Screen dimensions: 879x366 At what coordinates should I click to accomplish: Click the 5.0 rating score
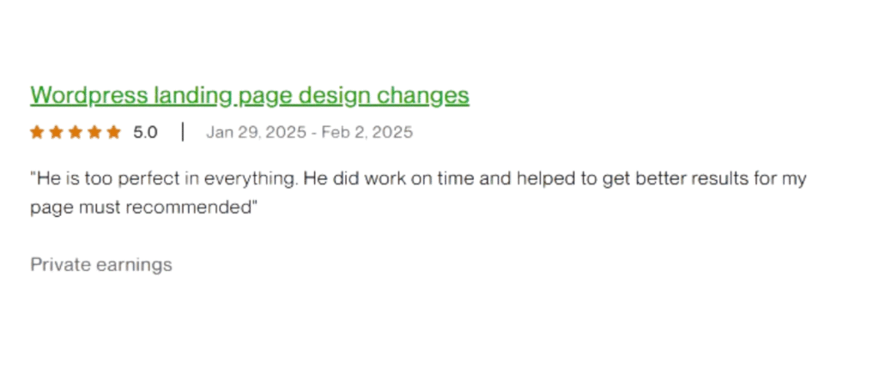[x=145, y=133]
